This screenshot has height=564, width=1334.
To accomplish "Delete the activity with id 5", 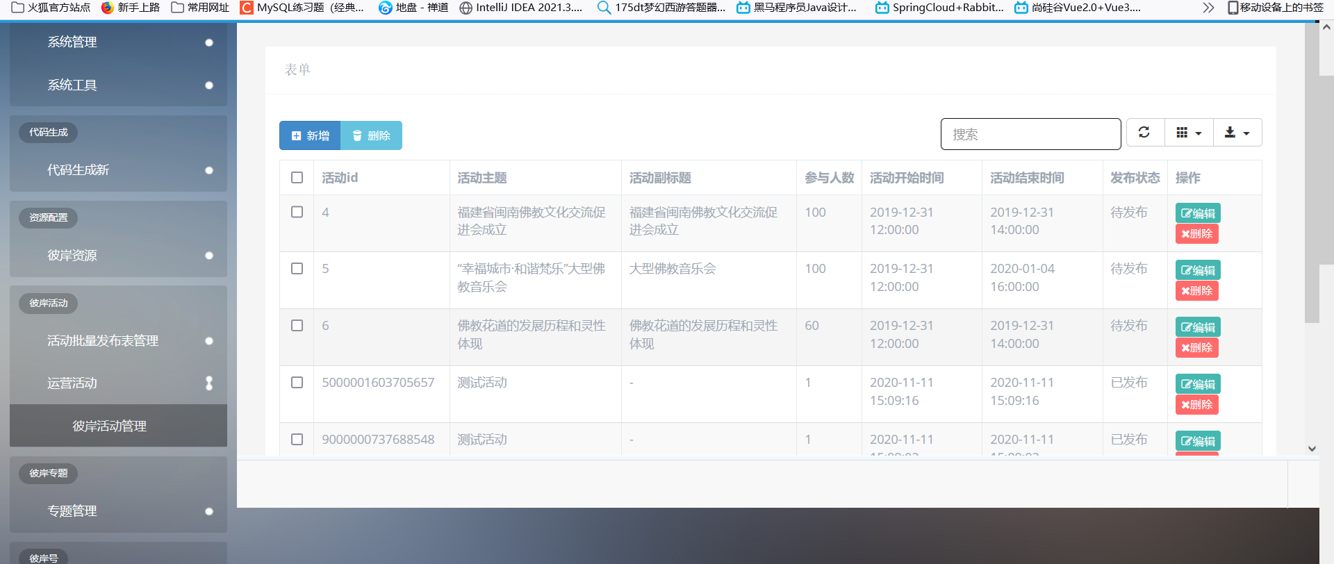I will (x=1196, y=290).
